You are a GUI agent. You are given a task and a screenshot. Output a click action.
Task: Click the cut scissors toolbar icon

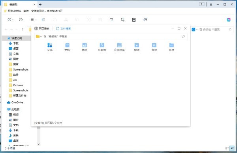coord(66,20)
